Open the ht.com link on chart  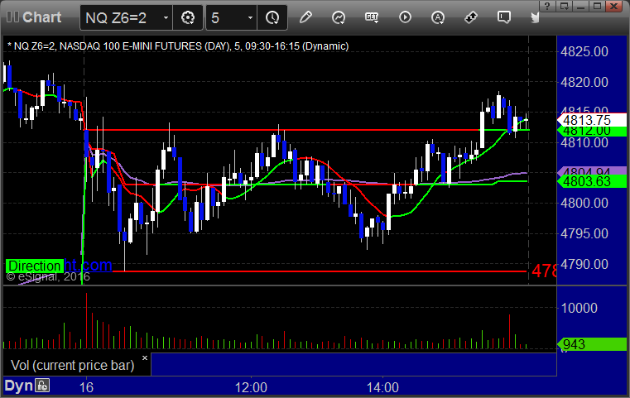point(88,265)
